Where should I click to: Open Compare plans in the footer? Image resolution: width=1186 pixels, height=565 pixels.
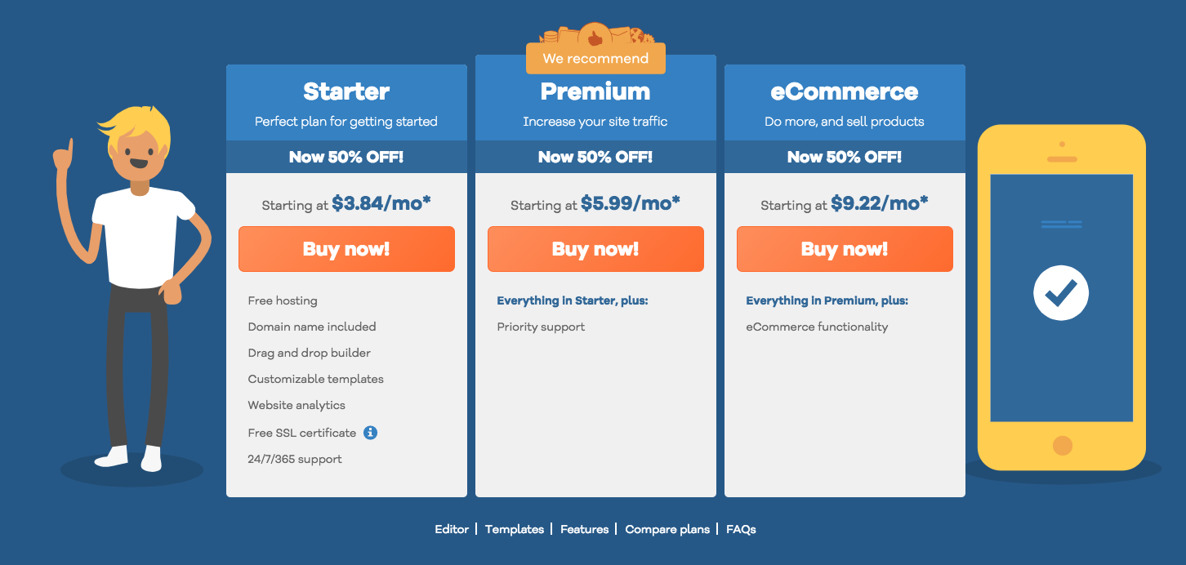click(667, 529)
